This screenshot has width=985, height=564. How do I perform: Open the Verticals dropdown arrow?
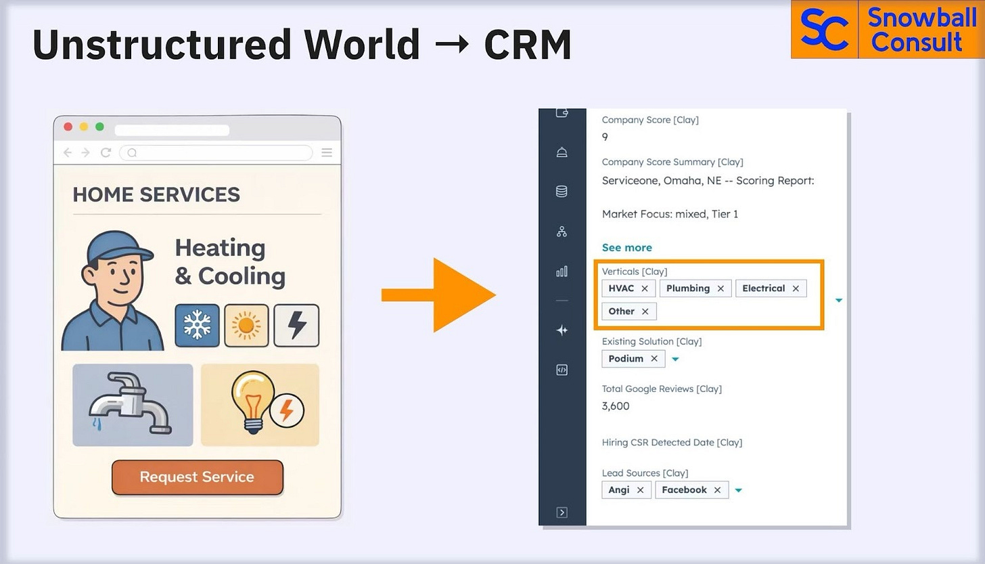coord(839,300)
